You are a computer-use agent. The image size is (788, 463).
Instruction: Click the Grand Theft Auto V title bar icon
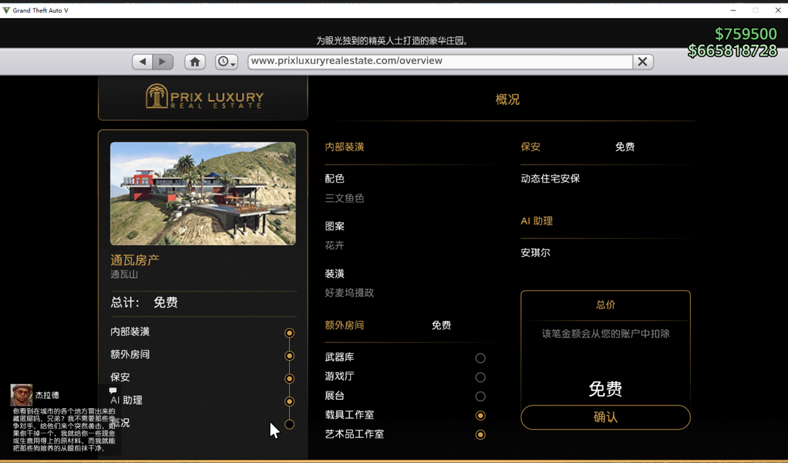(6, 10)
